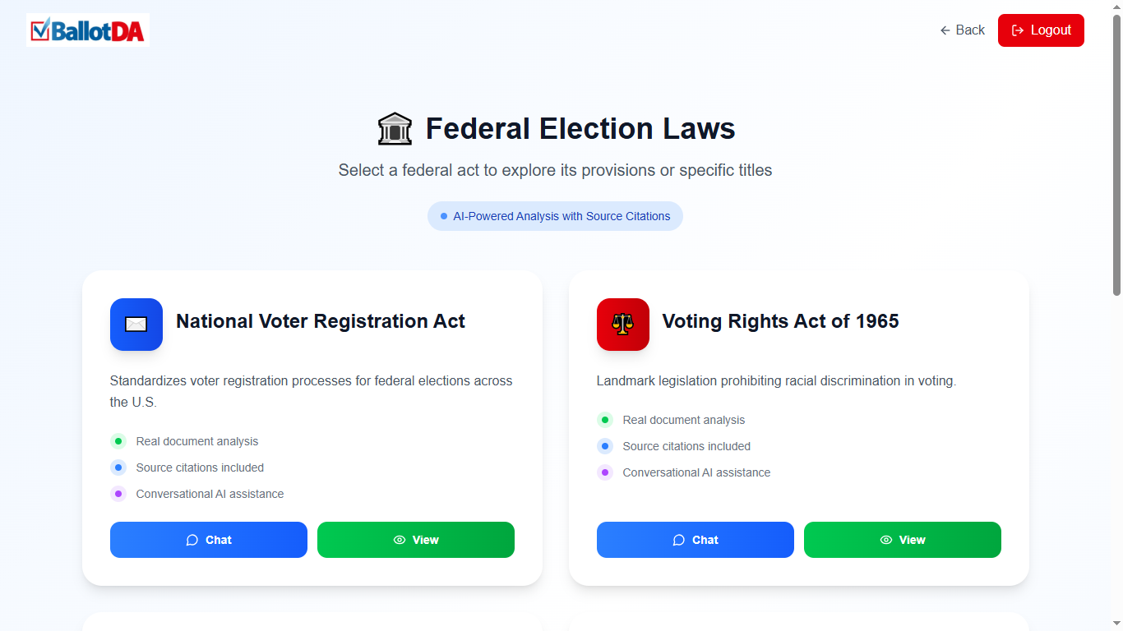Click the AI-Powered Analysis with Source Citations badge
This screenshot has height=631, width=1123.
click(x=555, y=216)
